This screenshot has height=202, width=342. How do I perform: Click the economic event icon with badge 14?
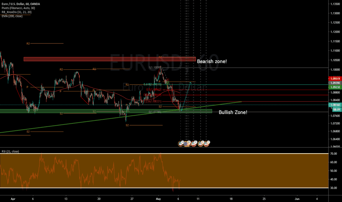[x=181, y=144]
